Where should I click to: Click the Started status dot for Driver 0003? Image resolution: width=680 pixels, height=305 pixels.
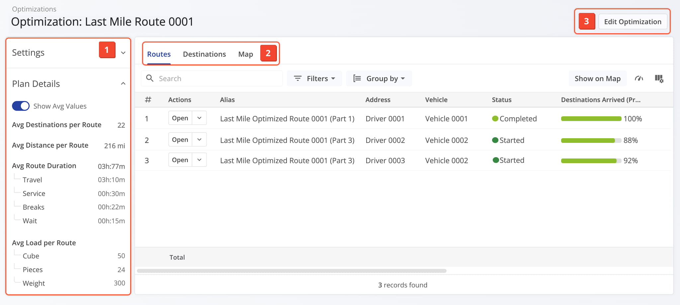tap(496, 160)
